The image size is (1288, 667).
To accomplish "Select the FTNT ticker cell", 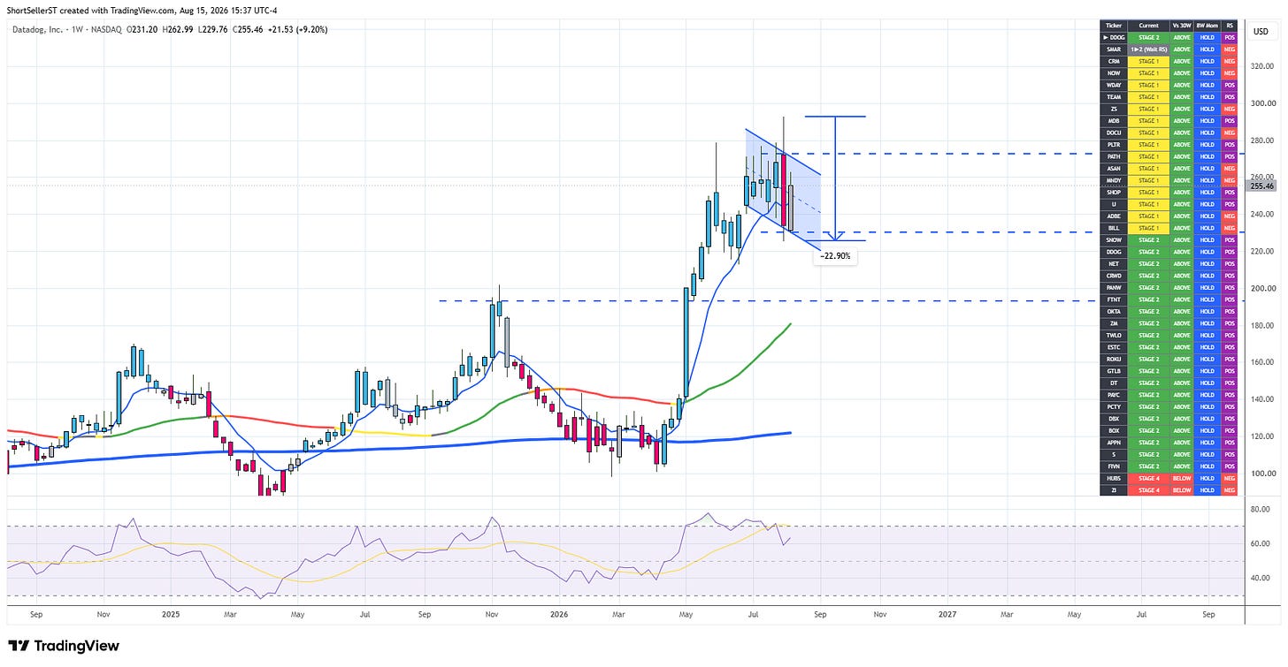I will [x=1114, y=299].
